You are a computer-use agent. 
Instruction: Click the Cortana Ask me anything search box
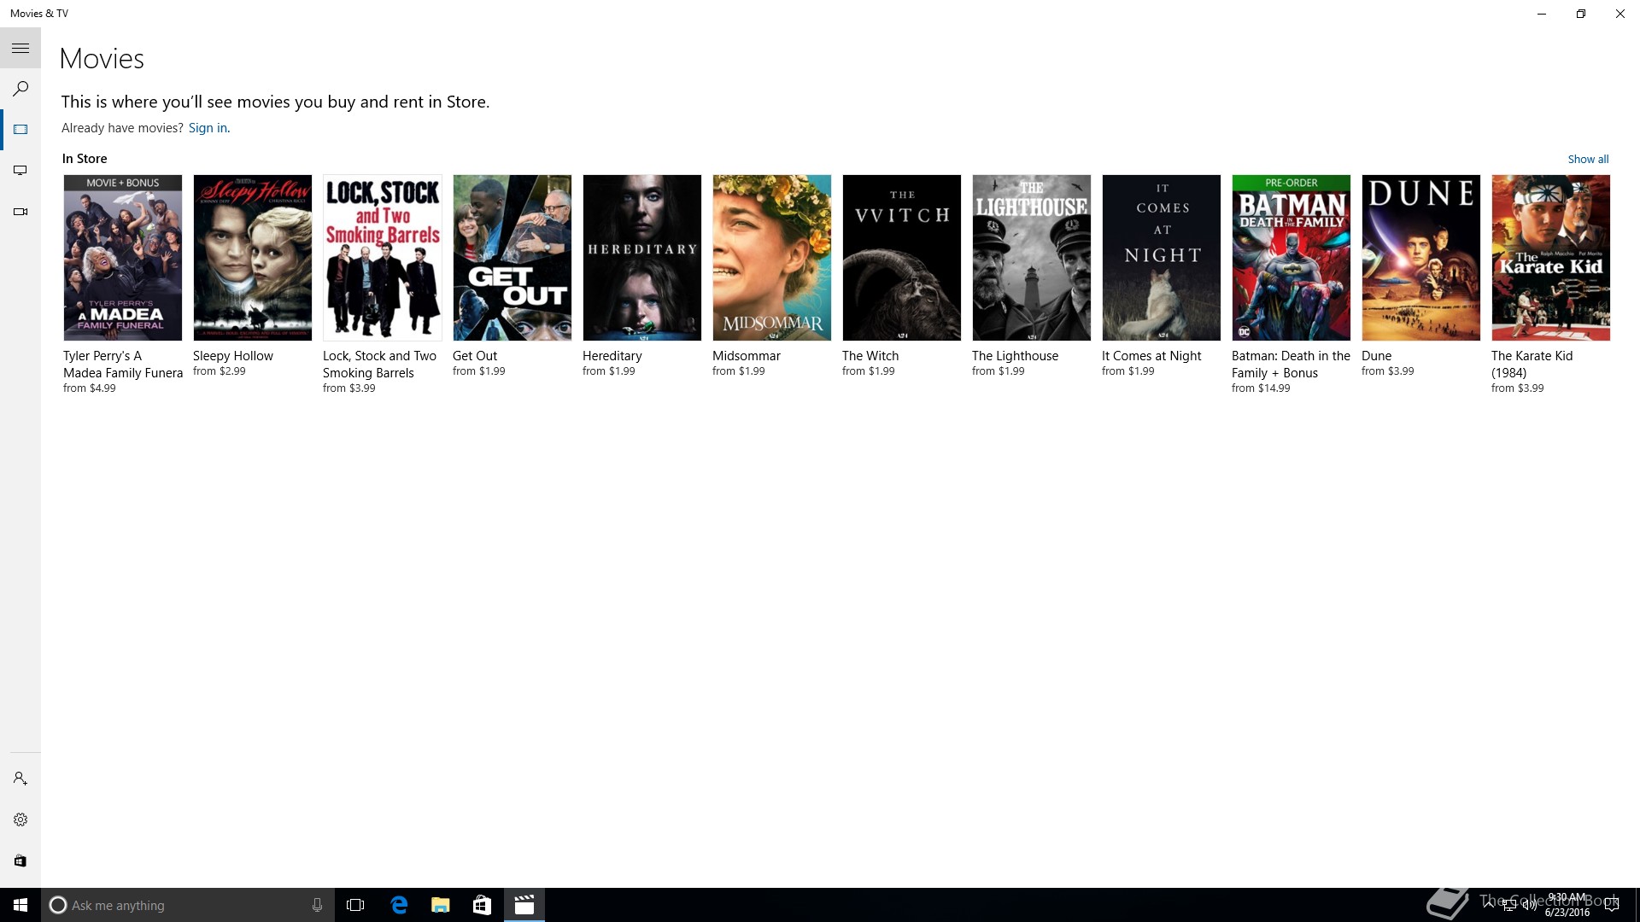pos(187,905)
